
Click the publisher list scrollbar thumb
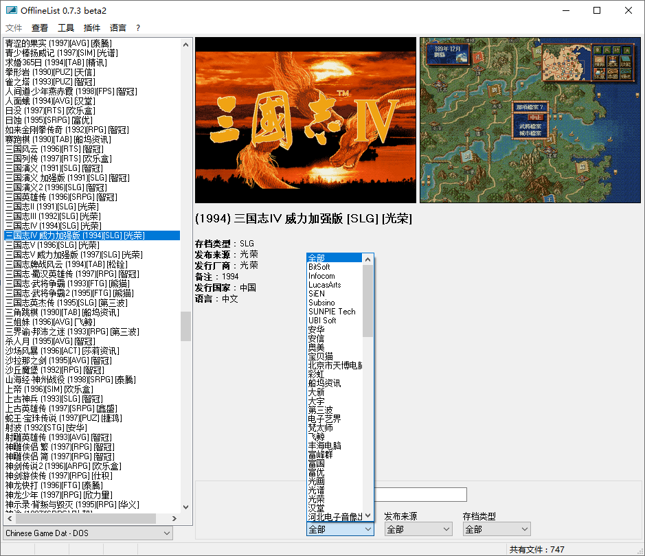367,301
